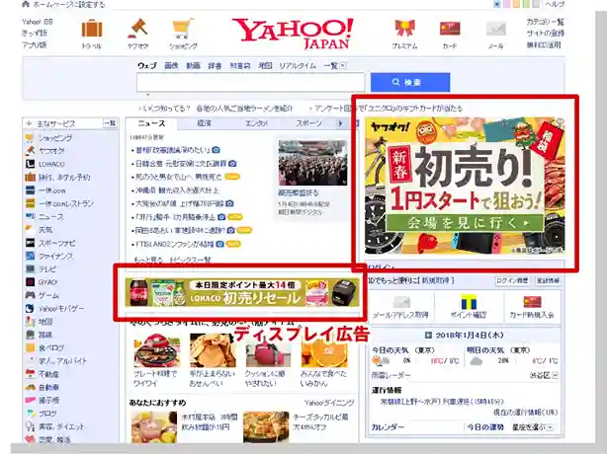Open the ショッピング cart icon in header

[x=183, y=29]
